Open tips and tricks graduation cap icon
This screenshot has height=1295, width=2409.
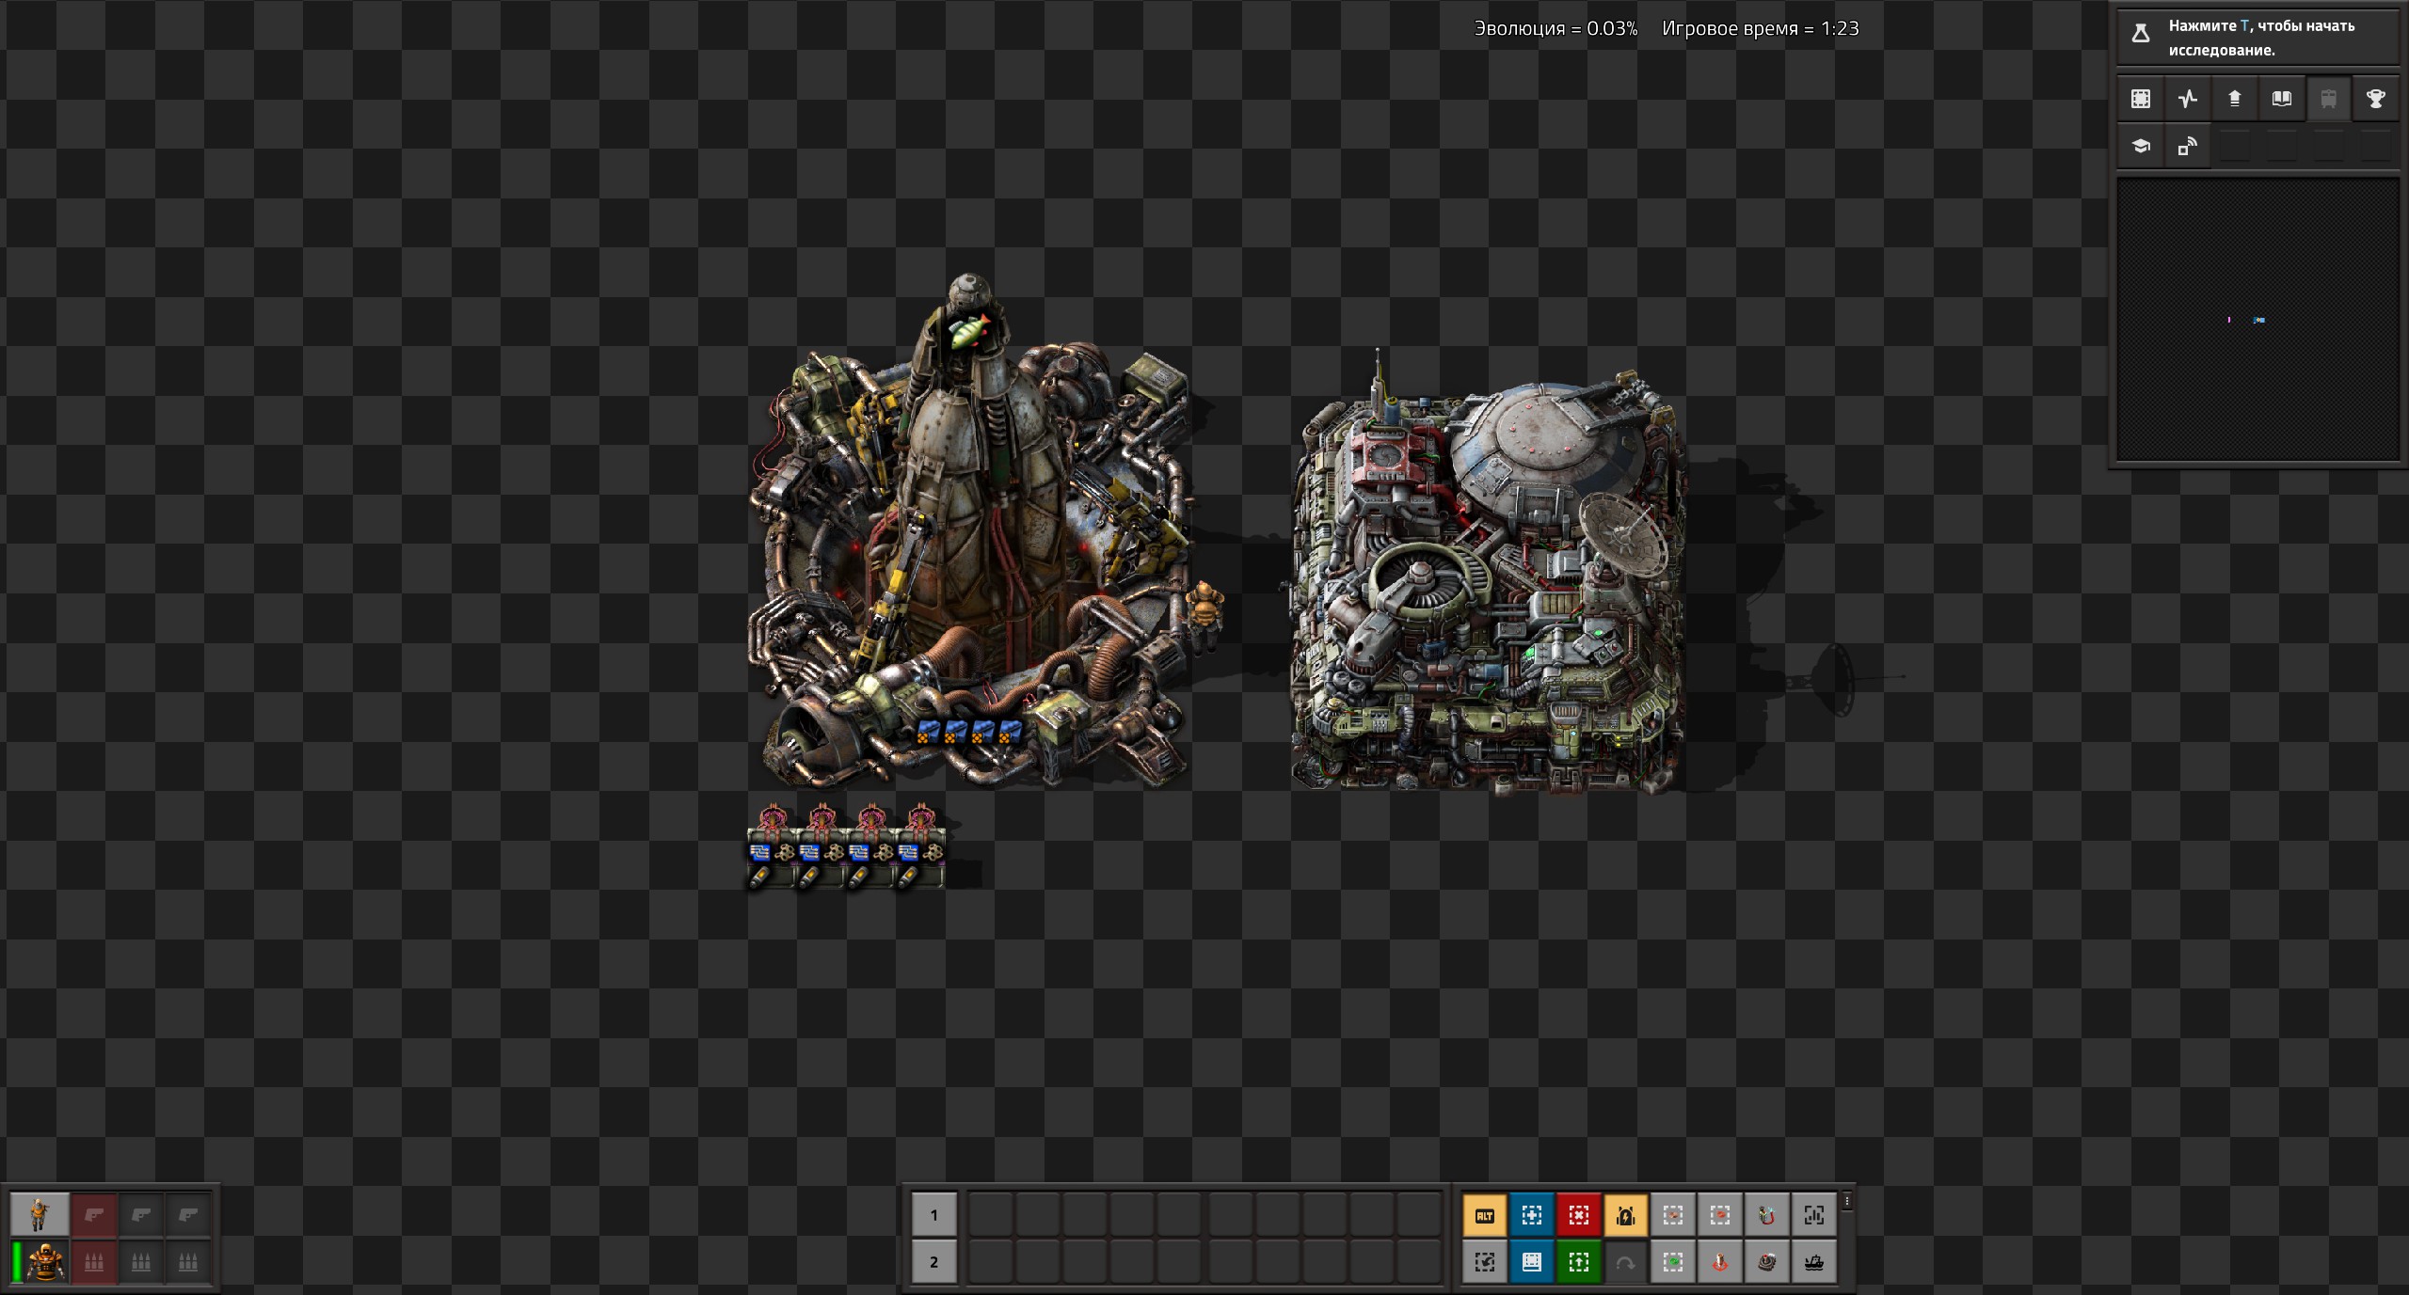(x=2141, y=147)
